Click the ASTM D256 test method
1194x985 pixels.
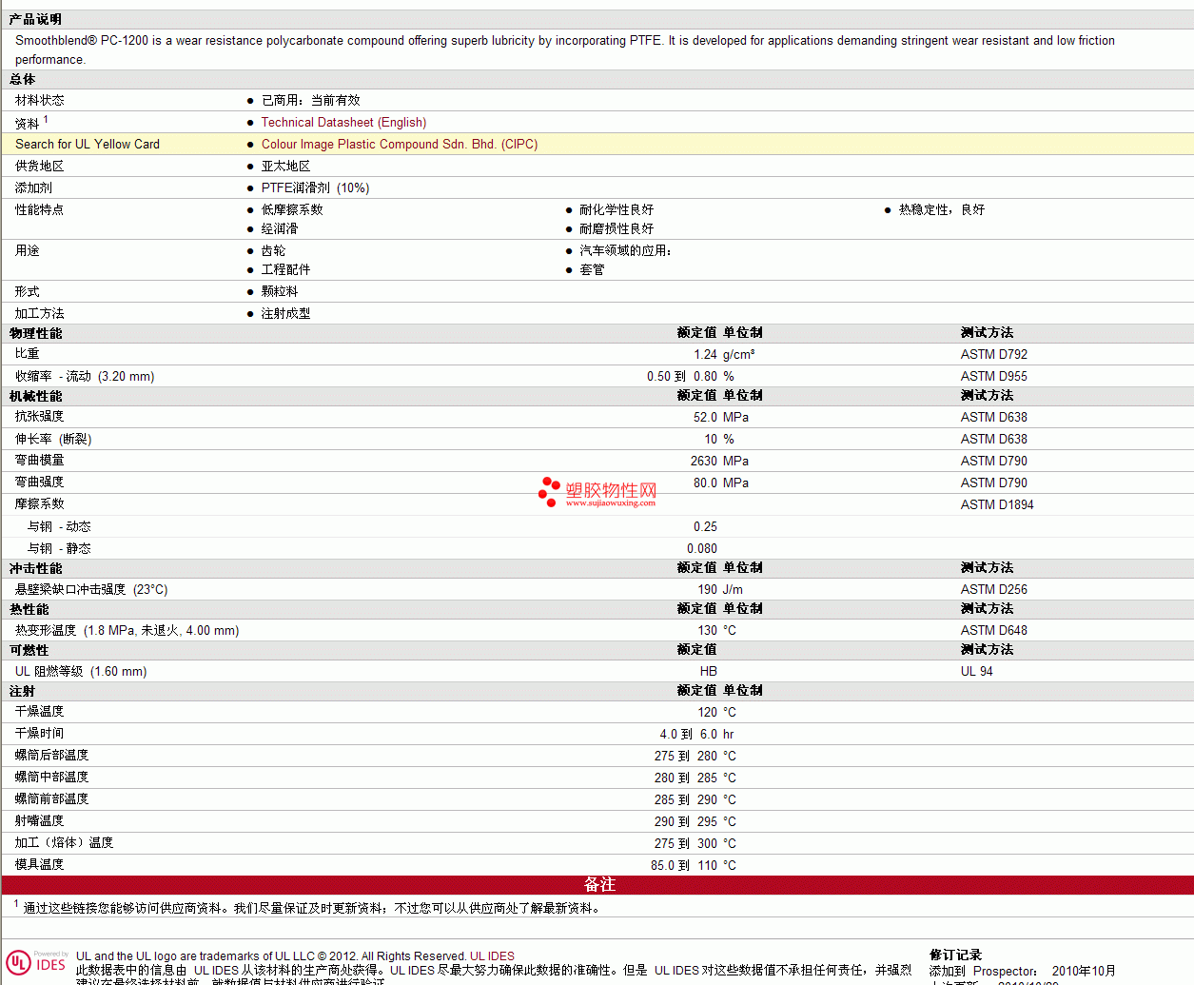(x=994, y=589)
